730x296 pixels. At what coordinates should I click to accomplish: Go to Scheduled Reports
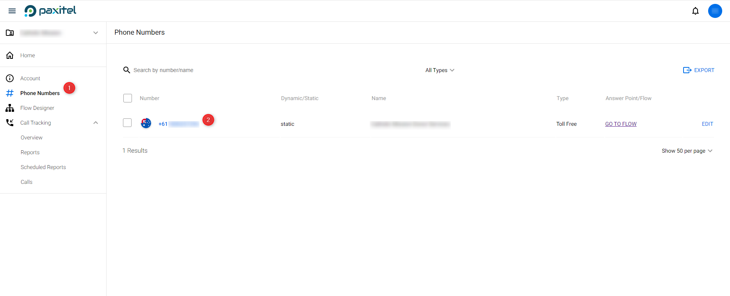tap(43, 167)
